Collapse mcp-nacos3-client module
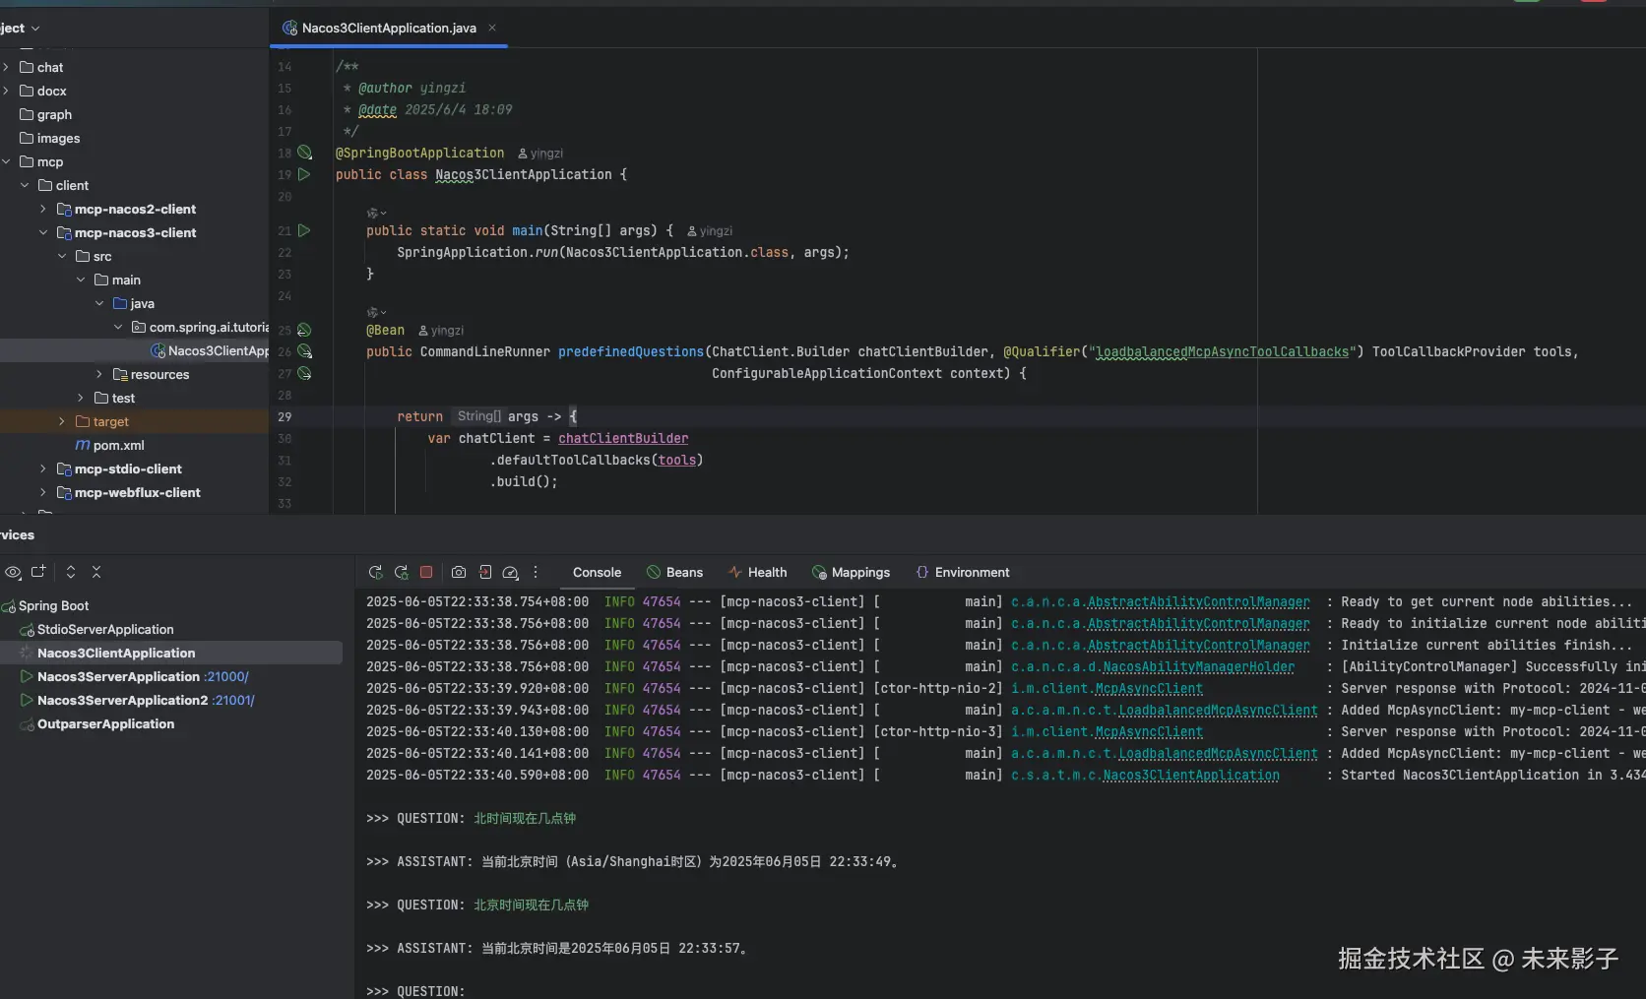Screen dimensions: 1646x999 click(43, 232)
